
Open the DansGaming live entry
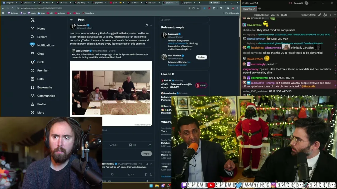tap(174, 93)
